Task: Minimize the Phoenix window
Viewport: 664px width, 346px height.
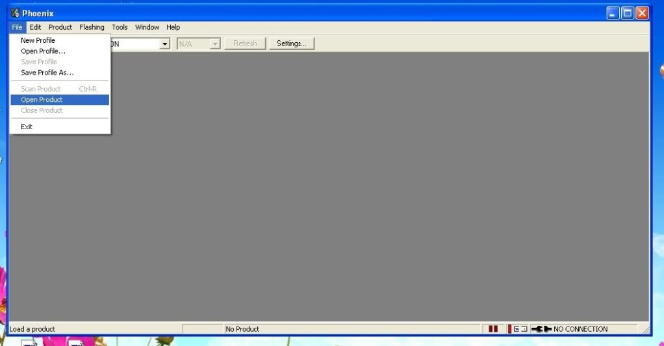Action: click(x=613, y=13)
